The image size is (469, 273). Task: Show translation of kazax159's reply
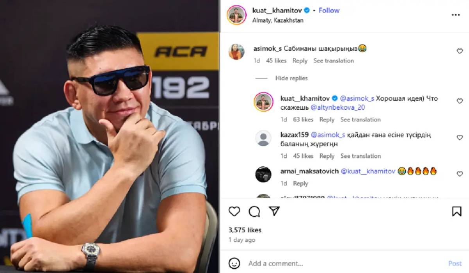360,156
